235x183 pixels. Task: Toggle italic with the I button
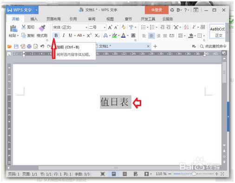64,36
